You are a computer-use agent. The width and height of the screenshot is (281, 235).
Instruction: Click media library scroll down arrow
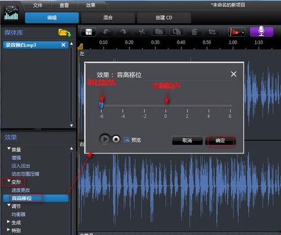click(x=72, y=125)
